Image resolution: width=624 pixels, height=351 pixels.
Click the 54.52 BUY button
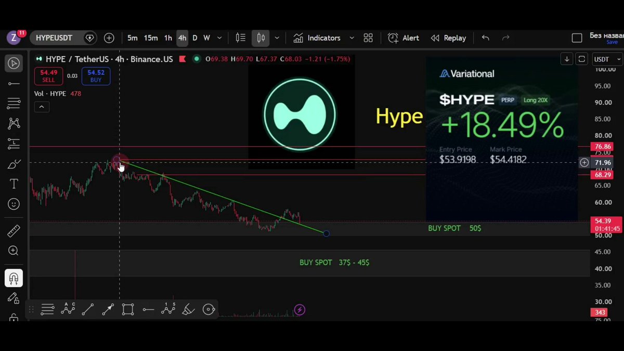pyautogui.click(x=96, y=76)
